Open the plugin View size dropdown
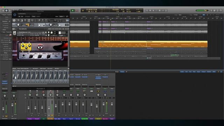Viewport: 224px width, 126px height. 62,16
